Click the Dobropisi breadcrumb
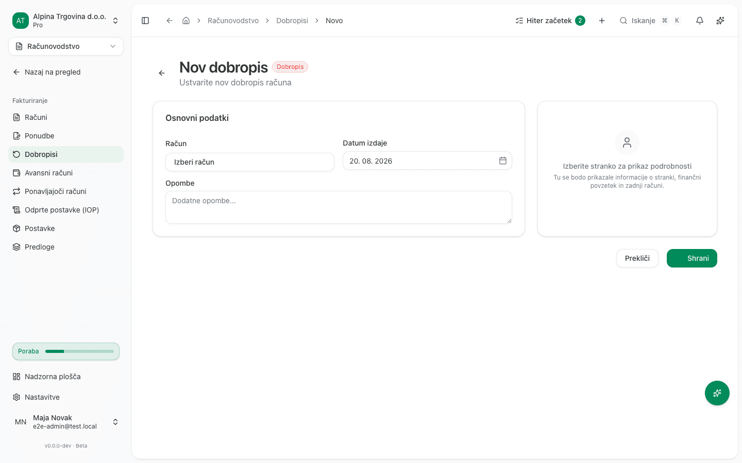The height and width of the screenshot is (463, 742). click(292, 21)
